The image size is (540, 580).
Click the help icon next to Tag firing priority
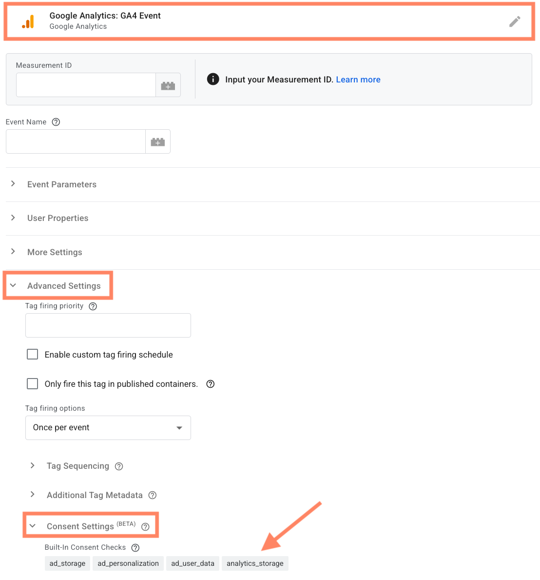pyautogui.click(x=93, y=306)
